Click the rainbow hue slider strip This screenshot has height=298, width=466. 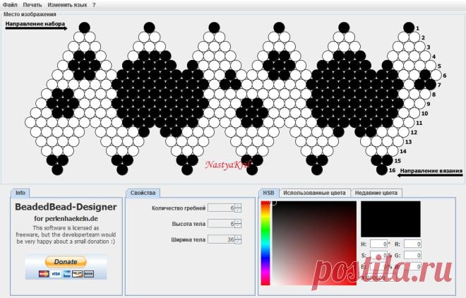click(x=265, y=243)
